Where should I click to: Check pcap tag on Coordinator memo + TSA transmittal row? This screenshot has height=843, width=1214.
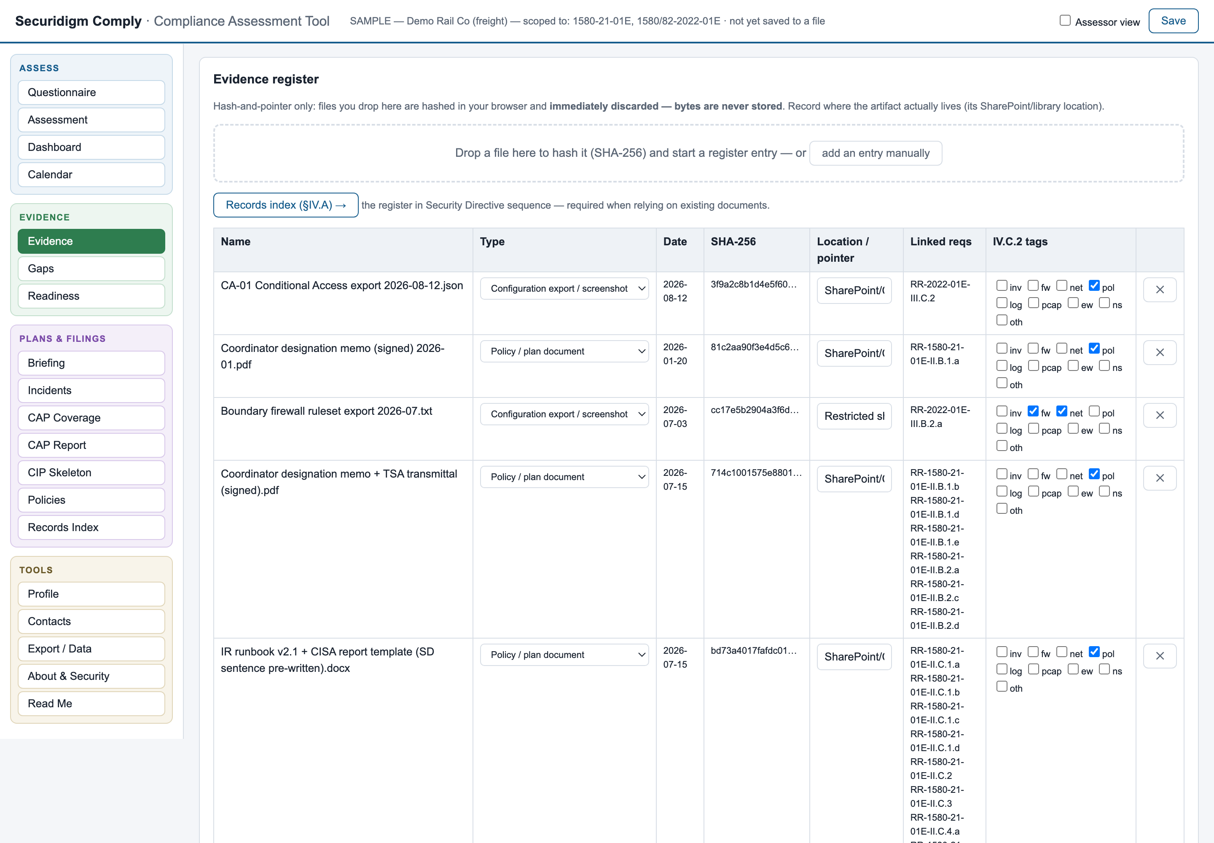pyautogui.click(x=1033, y=492)
